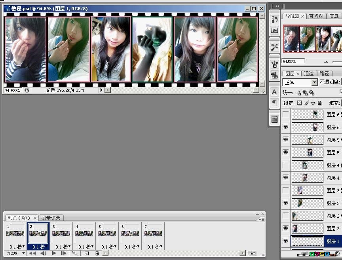Open the Tool Presets wrench icon
The height and width of the screenshot is (260, 342).
click(x=275, y=47)
